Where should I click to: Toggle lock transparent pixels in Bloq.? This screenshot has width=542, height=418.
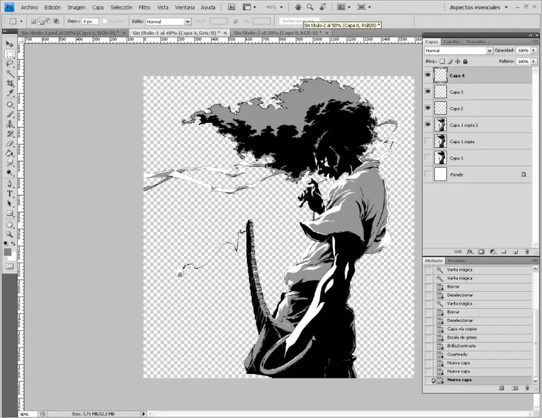pos(442,62)
